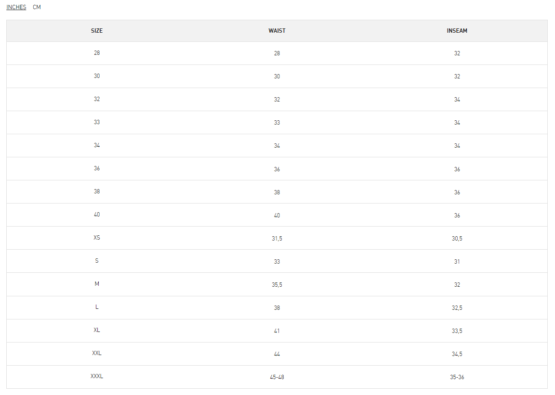Viewport: 555px width, 395px height.
Task: Select size 36 row label
Action: (97, 168)
